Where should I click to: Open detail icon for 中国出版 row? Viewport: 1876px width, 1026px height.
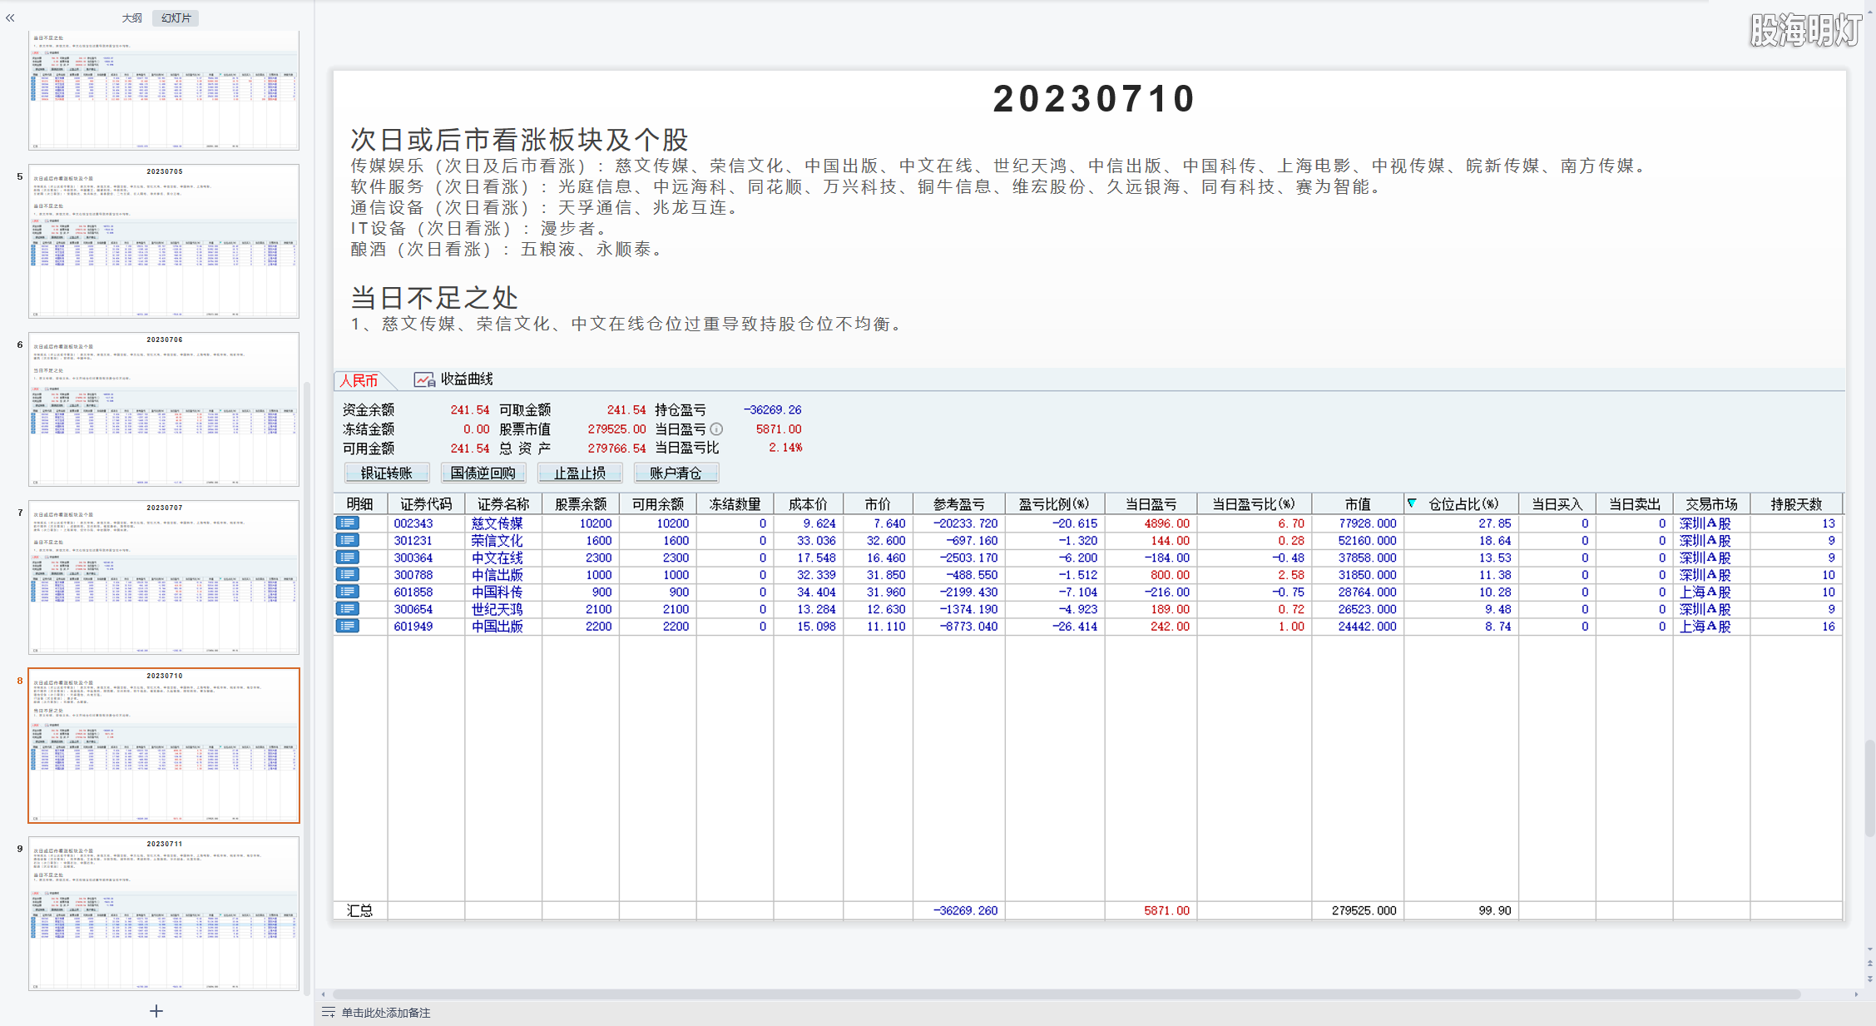pos(348,626)
